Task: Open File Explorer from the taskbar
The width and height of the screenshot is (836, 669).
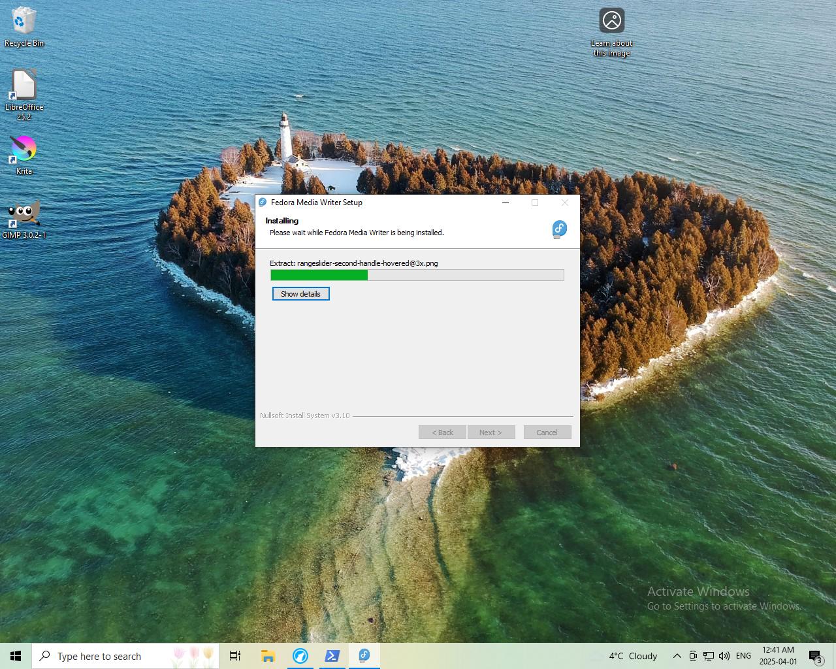Action: tap(268, 656)
